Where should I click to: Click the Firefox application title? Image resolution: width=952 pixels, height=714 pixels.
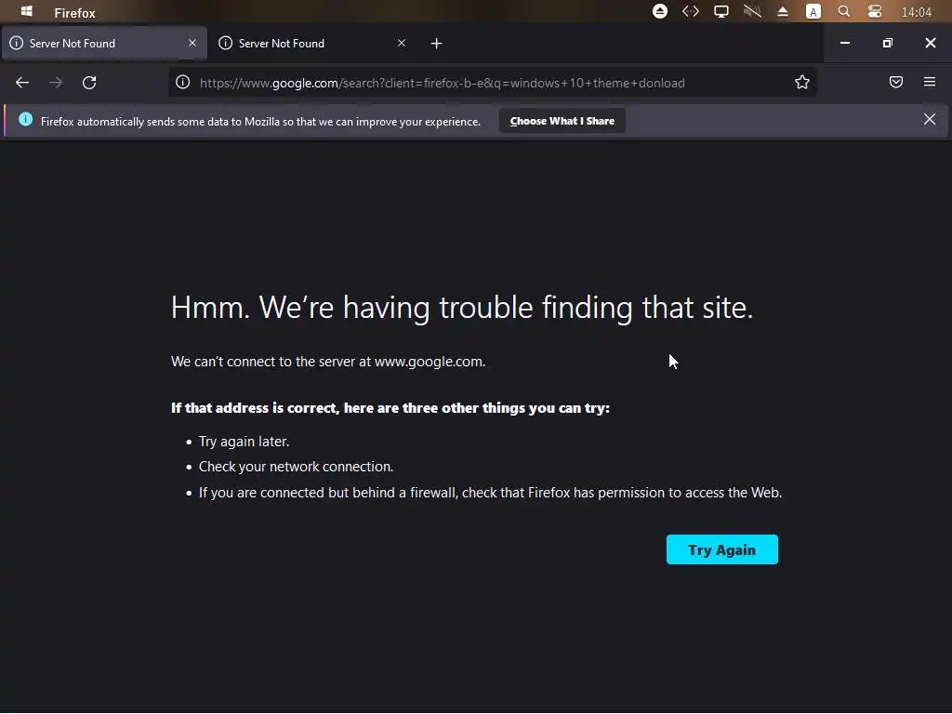(x=74, y=13)
